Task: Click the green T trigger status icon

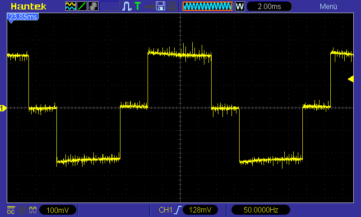Action: point(138,6)
